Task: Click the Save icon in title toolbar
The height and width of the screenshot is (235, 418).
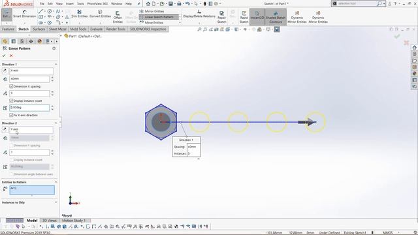Action: [170, 4]
